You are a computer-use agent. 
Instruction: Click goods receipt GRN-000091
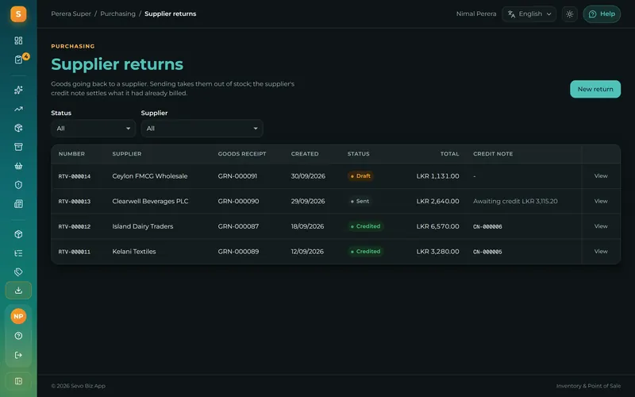coord(237,175)
